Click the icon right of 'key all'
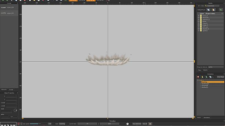The width and height of the screenshot is (225, 126). point(150,124)
